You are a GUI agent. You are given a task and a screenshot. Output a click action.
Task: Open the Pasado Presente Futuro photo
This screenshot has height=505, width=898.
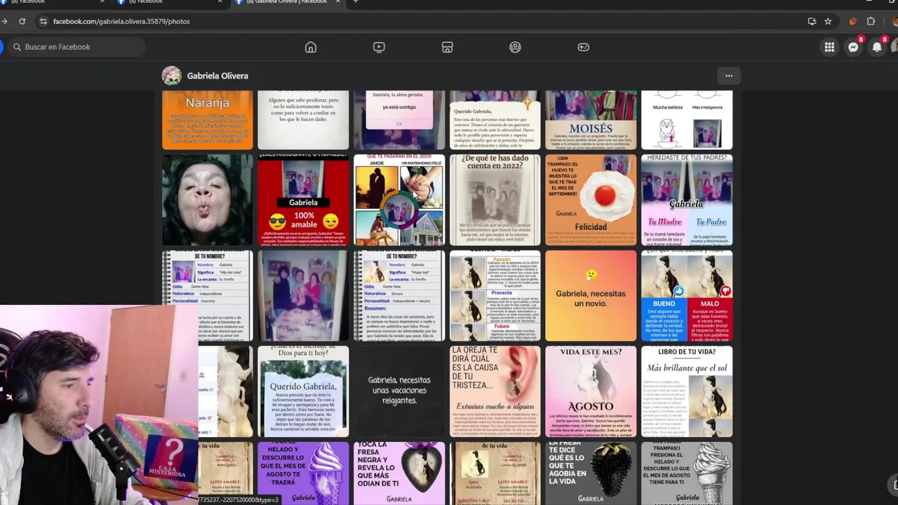pos(495,295)
